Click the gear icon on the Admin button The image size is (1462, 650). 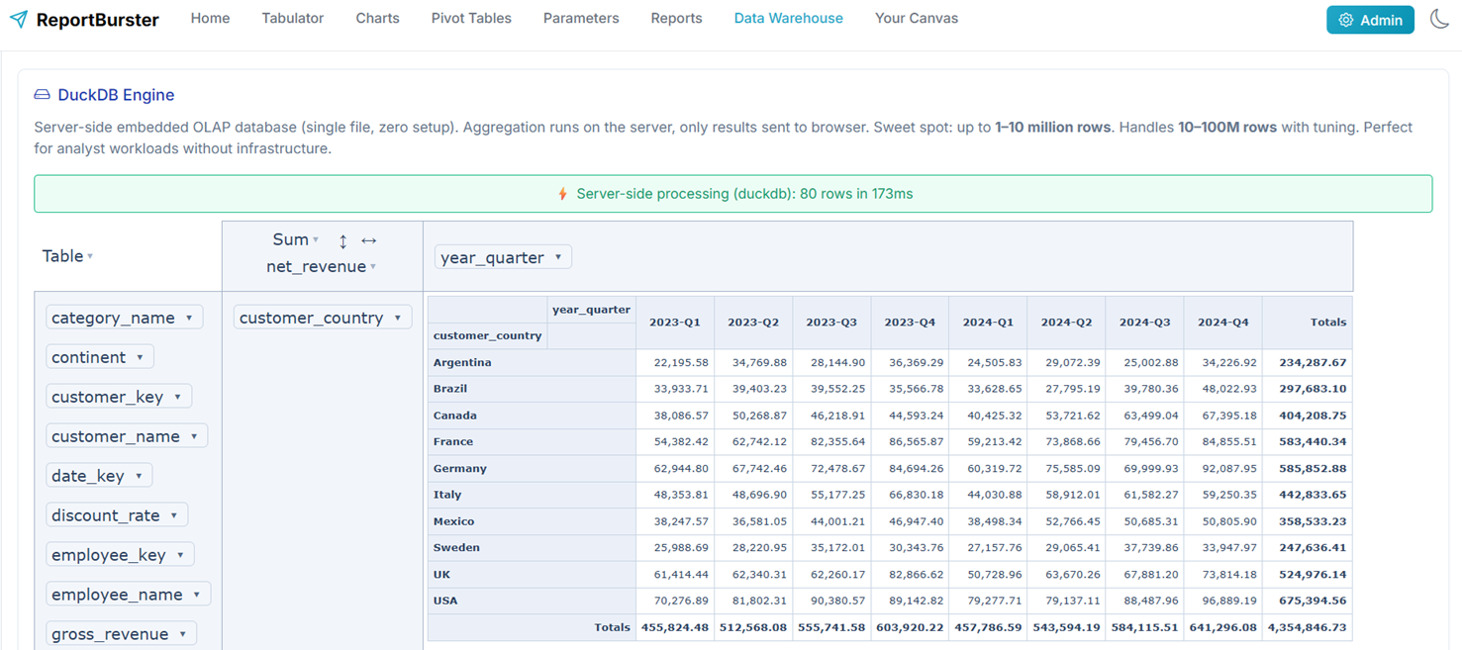coord(1346,19)
